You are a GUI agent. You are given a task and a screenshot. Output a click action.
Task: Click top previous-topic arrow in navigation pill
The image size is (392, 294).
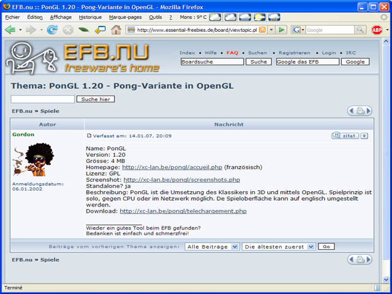pos(351,111)
